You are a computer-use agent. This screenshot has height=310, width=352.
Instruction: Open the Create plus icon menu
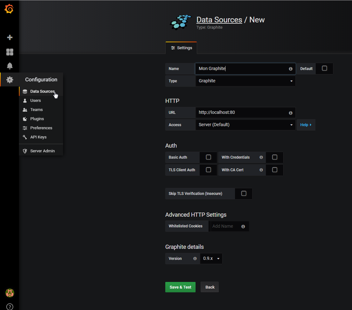click(10, 38)
